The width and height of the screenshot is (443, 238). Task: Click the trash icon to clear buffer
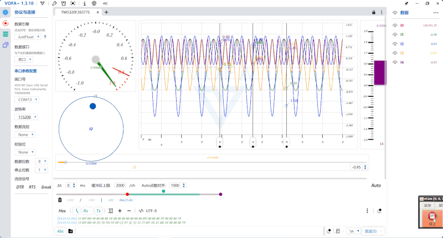click(x=60, y=200)
